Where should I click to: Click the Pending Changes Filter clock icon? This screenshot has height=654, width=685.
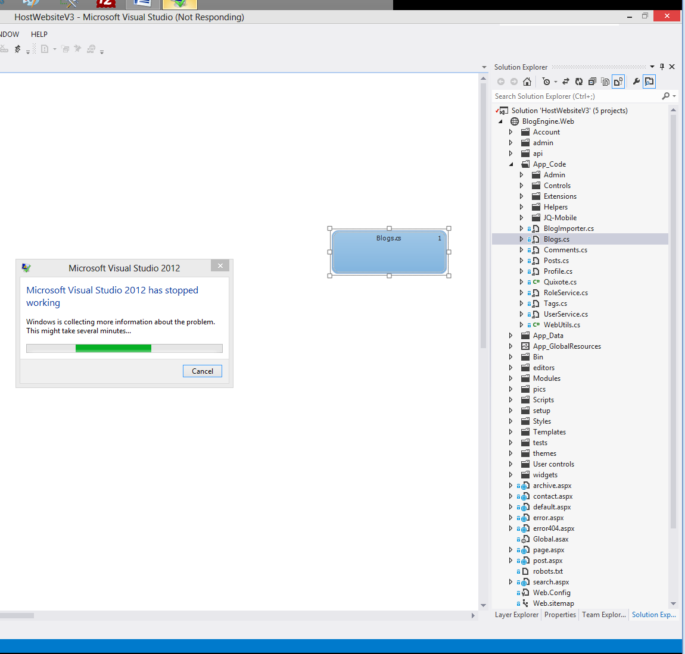[546, 82]
